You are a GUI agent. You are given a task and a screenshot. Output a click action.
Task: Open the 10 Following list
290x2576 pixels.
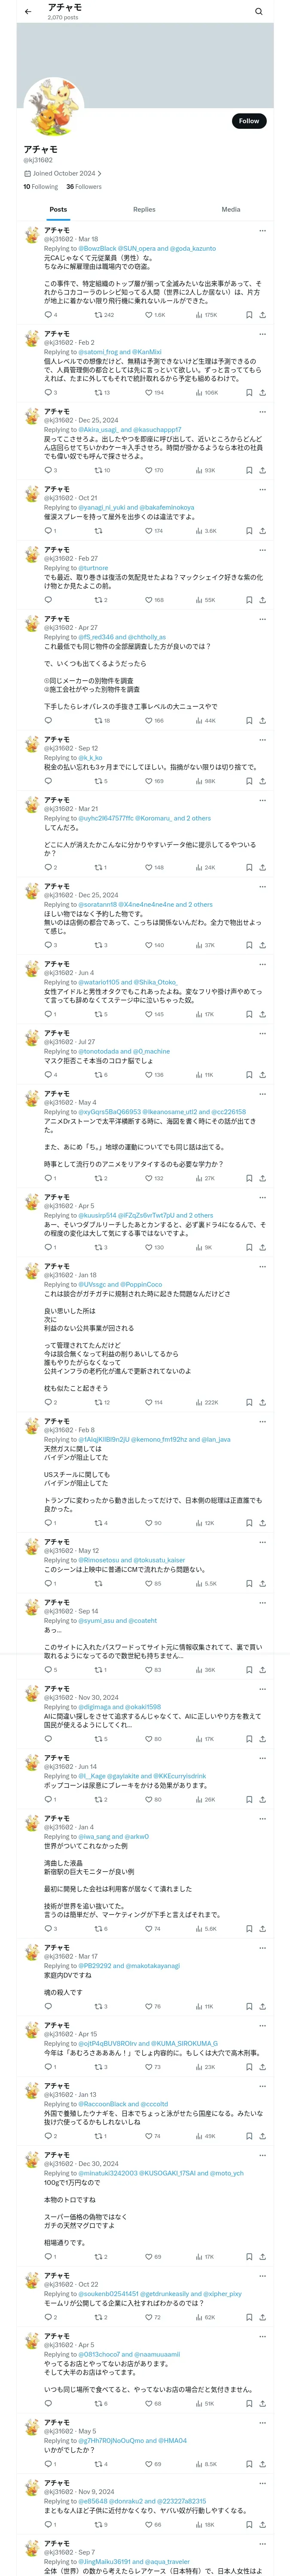41,187
